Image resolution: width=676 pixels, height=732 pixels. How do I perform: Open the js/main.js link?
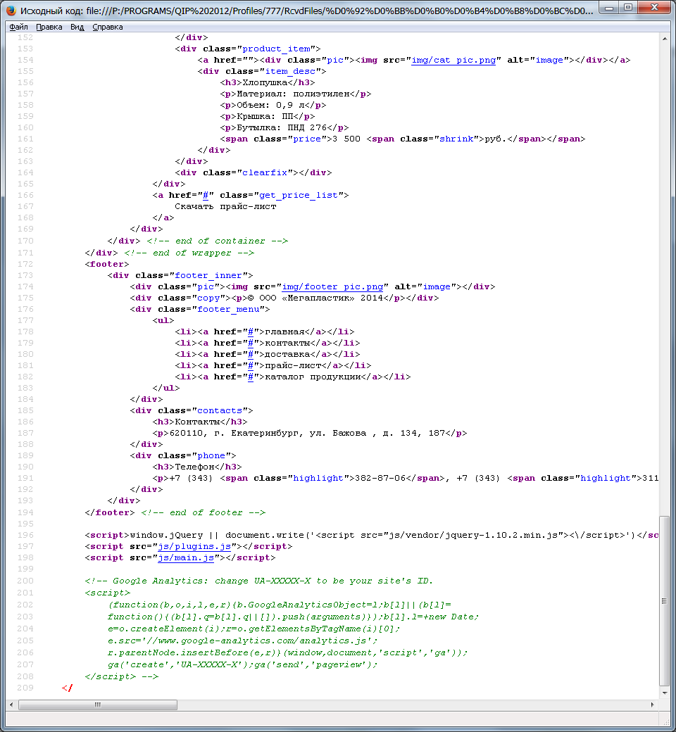(x=185, y=558)
